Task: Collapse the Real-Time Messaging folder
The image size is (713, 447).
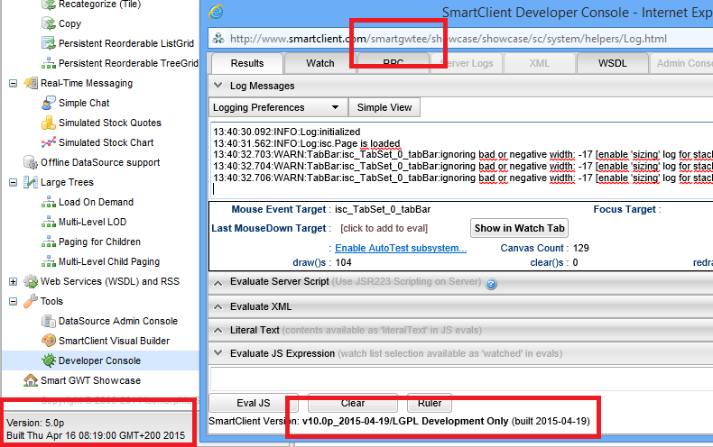Action: pyautogui.click(x=14, y=83)
